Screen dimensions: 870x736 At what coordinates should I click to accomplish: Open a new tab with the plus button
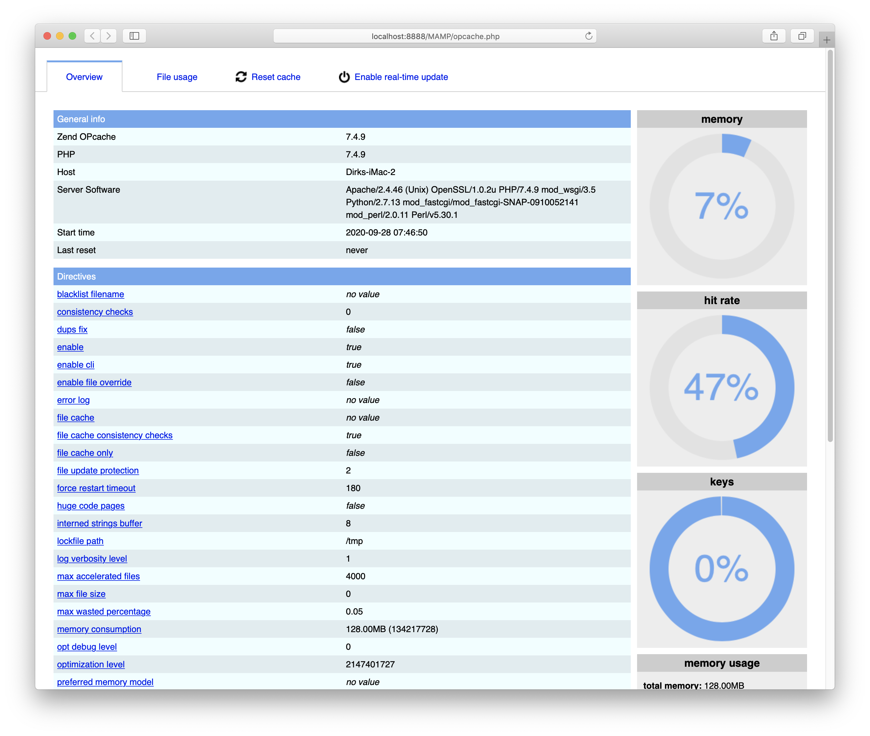pos(826,41)
